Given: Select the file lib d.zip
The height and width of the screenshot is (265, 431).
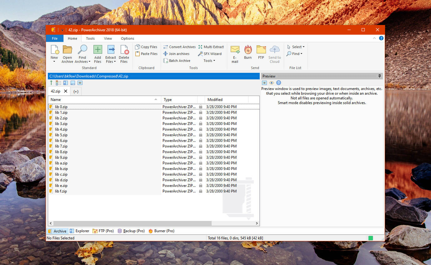Looking at the screenshot, I should tap(61, 180).
